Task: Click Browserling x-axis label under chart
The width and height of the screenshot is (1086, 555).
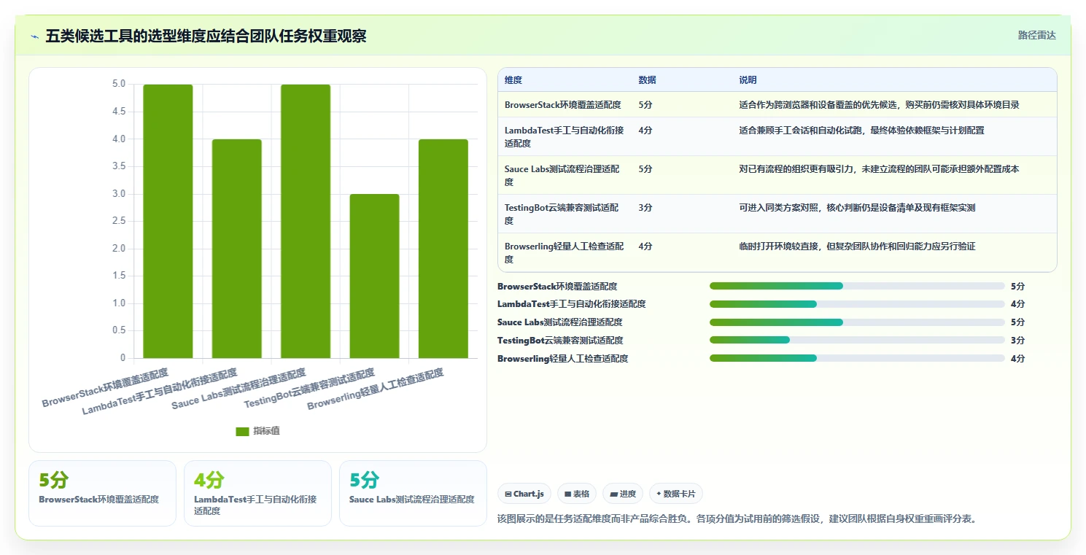Action: [375, 389]
